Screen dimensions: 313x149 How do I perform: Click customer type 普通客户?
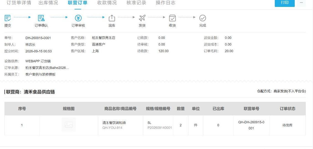99,44
